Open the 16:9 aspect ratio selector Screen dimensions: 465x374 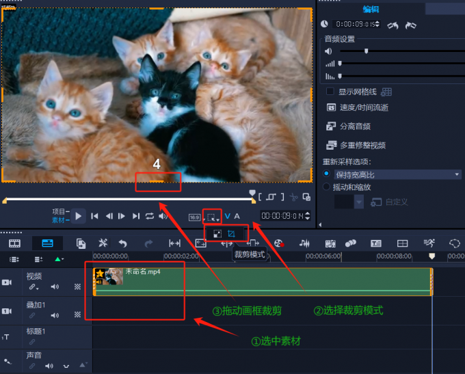pos(194,217)
